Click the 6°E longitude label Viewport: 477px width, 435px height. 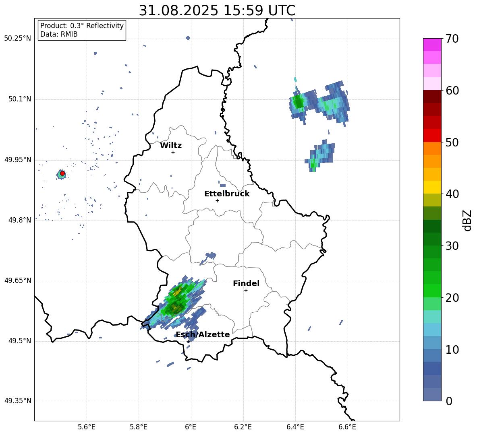coord(191,427)
